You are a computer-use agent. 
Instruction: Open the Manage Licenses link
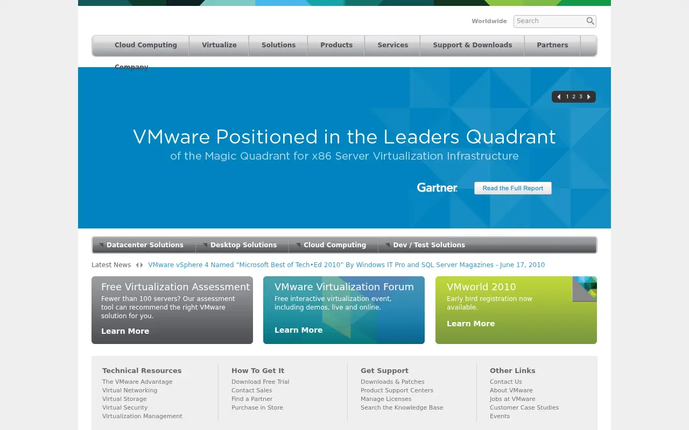click(386, 399)
